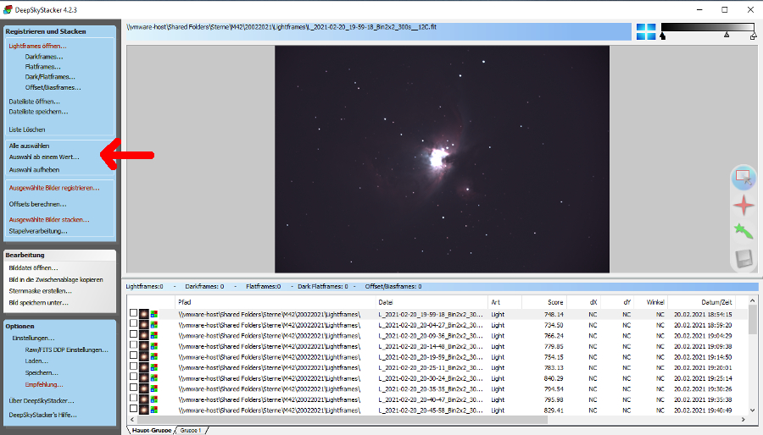Screen dimensions: 763x435
Task: Check the box for the first light frame
Action: [133, 314]
